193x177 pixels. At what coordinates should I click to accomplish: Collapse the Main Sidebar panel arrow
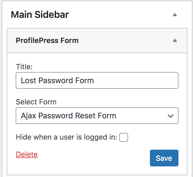click(175, 15)
